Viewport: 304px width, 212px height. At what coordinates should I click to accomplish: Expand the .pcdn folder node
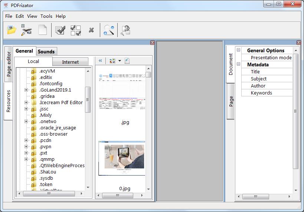coord(26,140)
